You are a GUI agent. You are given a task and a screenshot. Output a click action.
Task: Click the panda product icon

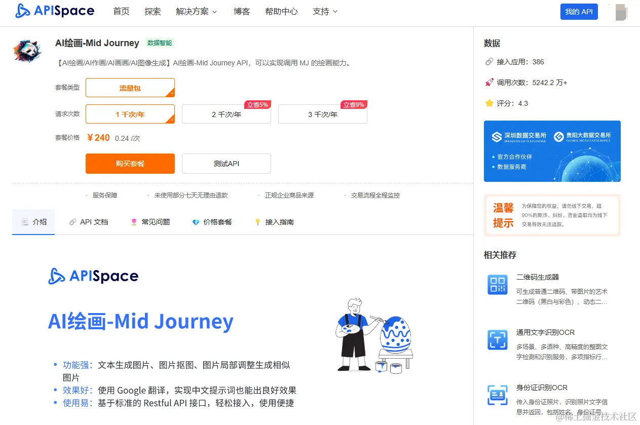tap(26, 51)
